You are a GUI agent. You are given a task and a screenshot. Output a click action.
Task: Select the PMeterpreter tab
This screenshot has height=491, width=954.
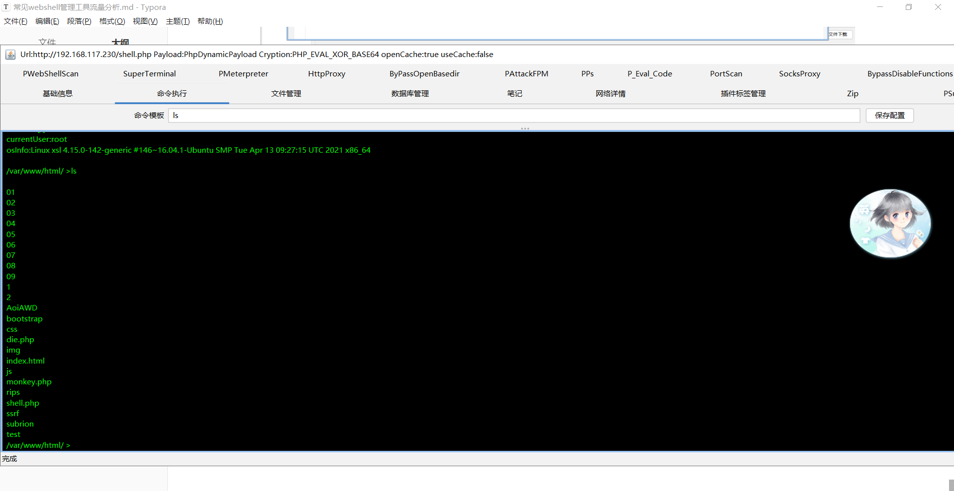click(x=243, y=74)
